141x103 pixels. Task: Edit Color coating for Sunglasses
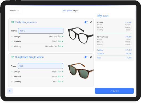(61, 81)
